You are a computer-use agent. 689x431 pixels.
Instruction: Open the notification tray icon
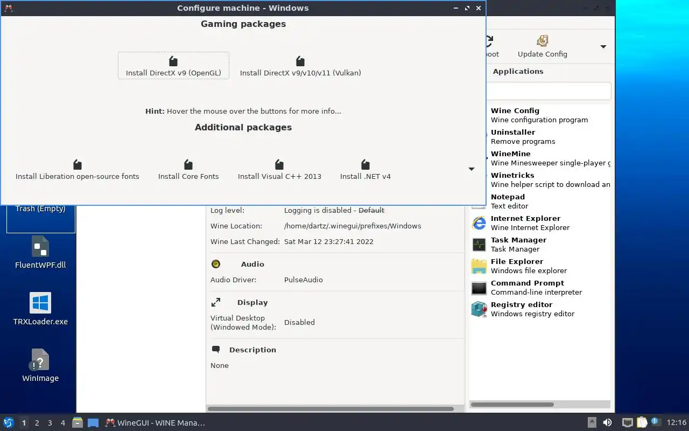(x=655, y=422)
